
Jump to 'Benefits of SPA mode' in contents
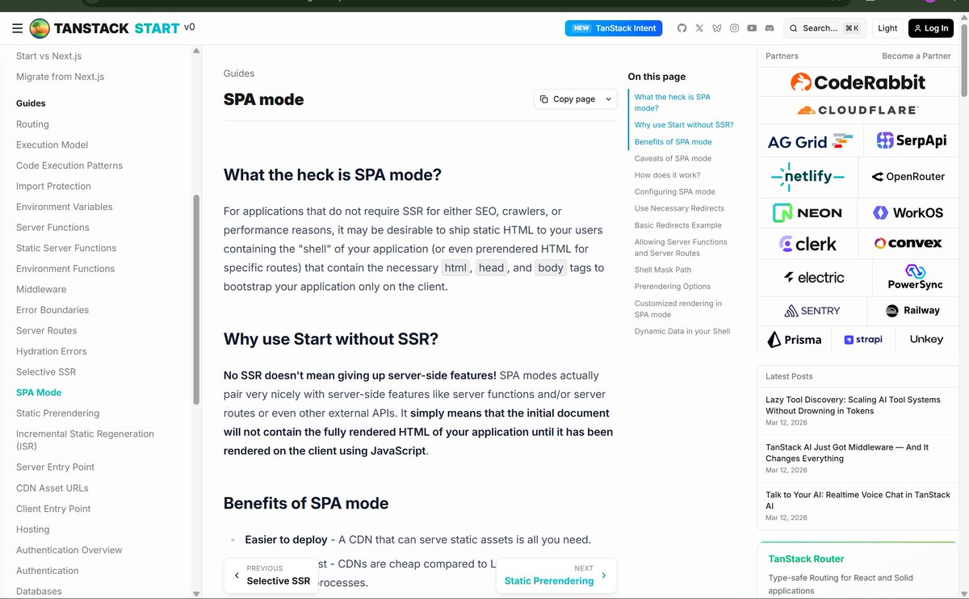tap(673, 142)
